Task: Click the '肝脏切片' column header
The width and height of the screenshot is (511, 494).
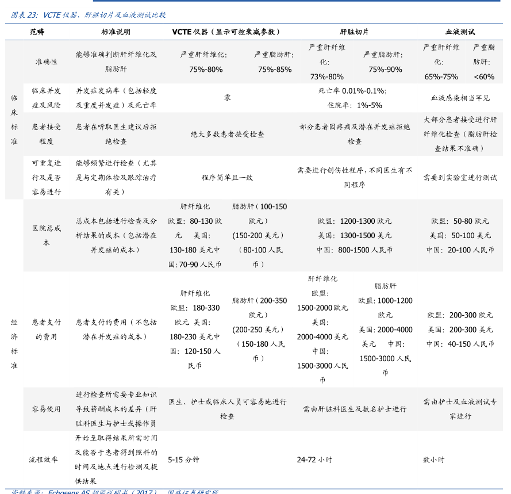Action: pos(354,32)
